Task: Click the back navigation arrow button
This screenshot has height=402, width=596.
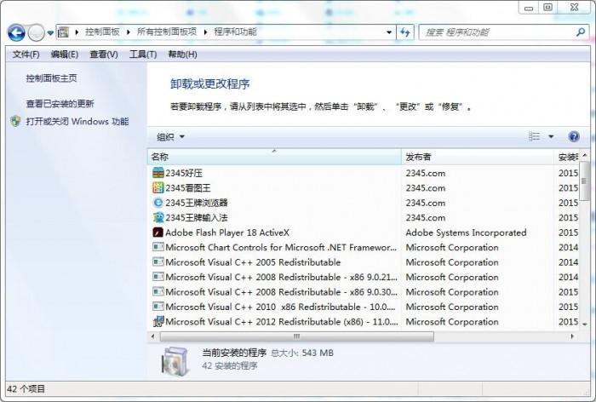Action: coord(16,32)
